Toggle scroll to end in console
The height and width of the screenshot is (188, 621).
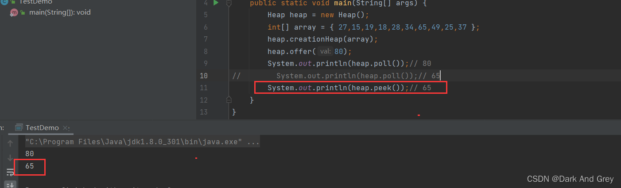tap(10, 184)
